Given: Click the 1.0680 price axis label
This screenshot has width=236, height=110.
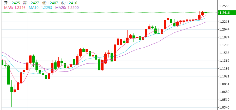Looking at the screenshot, I should (x=226, y=92).
